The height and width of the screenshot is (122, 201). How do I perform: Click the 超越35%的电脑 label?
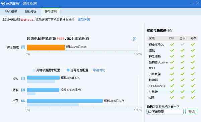[x=76, y=47]
